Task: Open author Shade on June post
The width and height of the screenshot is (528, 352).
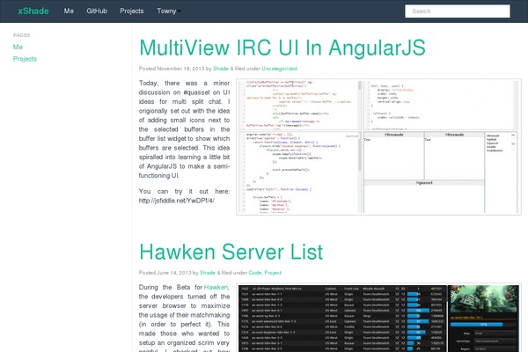Action: (208, 273)
